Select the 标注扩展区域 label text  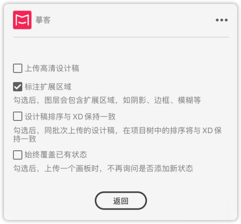[x=48, y=87]
